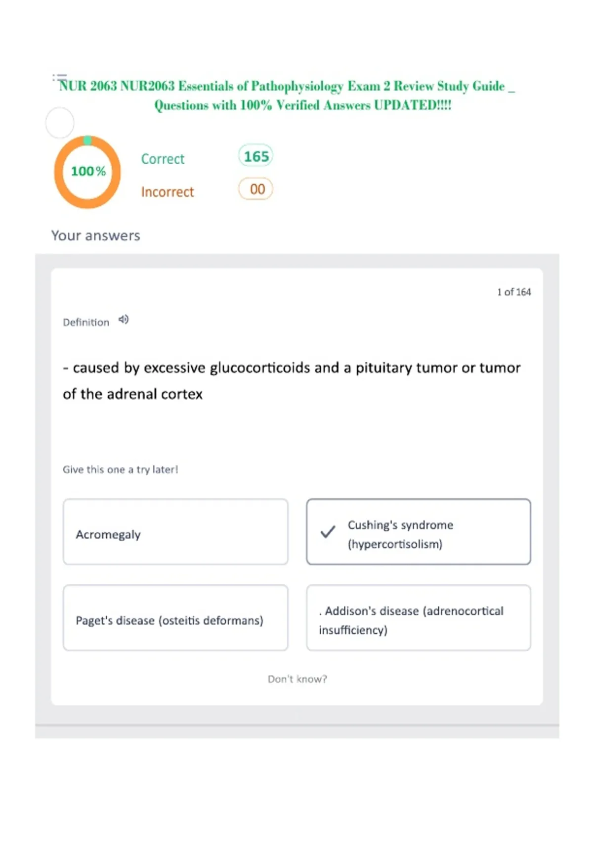593x841 pixels.
Task: Click the 1 of 164 counter
Action: pos(514,292)
